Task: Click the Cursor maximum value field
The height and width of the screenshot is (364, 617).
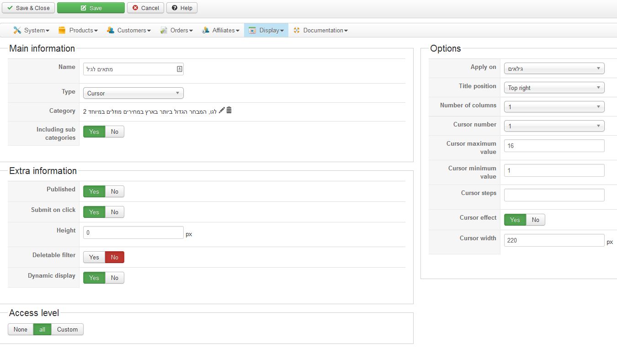Action: point(554,146)
